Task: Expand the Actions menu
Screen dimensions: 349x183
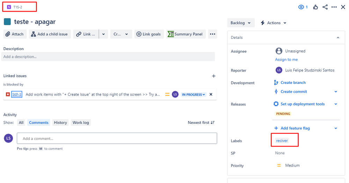Action: tap(274, 23)
